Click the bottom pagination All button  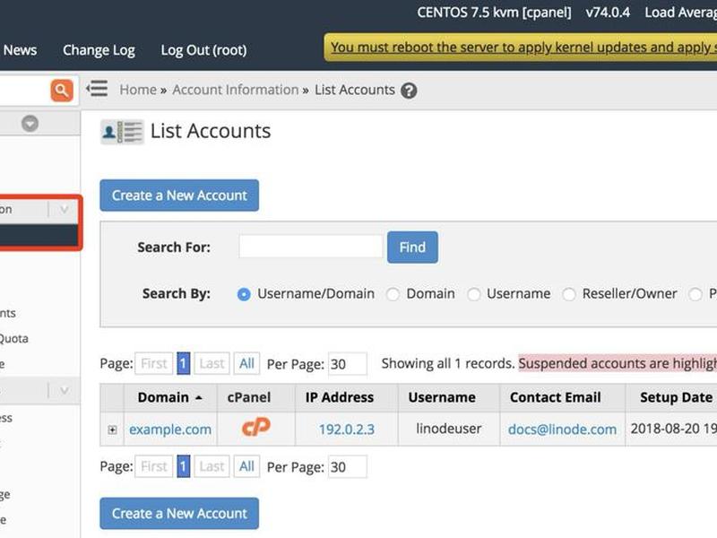[247, 466]
